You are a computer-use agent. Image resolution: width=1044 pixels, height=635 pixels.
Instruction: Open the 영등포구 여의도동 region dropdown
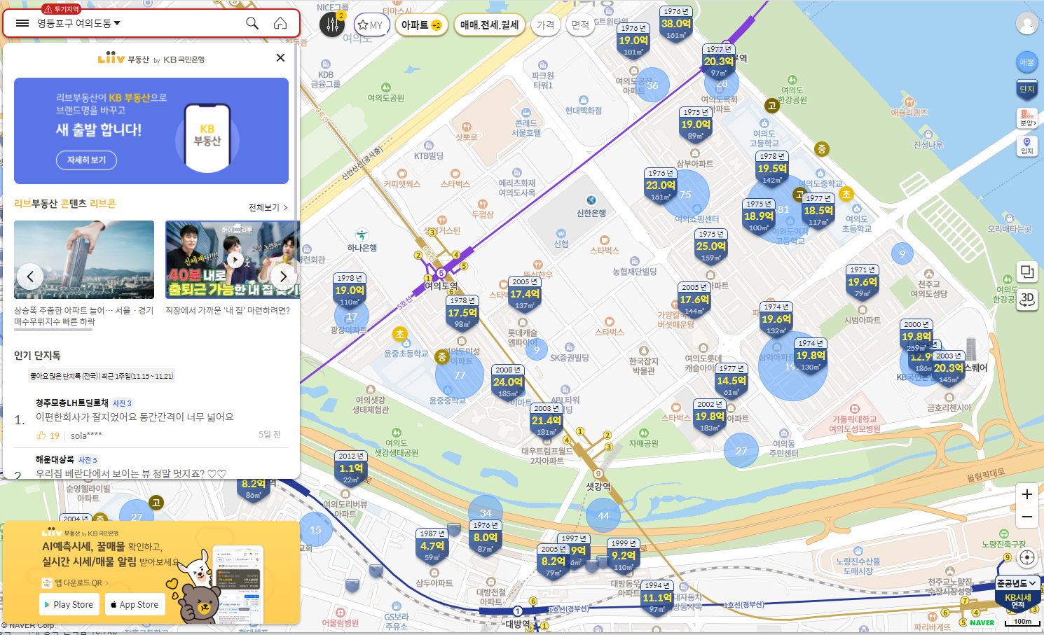tap(79, 23)
